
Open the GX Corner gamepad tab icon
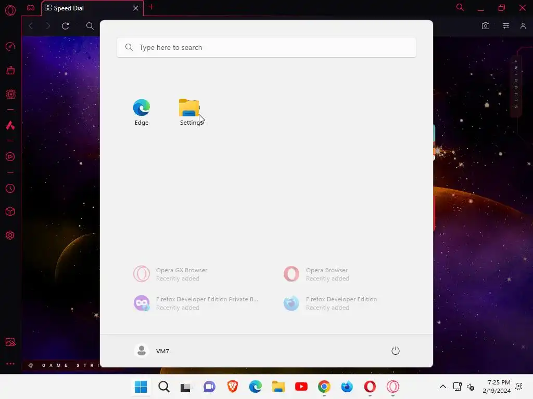(31, 8)
